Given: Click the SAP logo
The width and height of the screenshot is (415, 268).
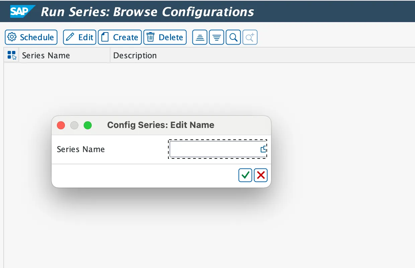Looking at the screenshot, I should click(x=21, y=11).
